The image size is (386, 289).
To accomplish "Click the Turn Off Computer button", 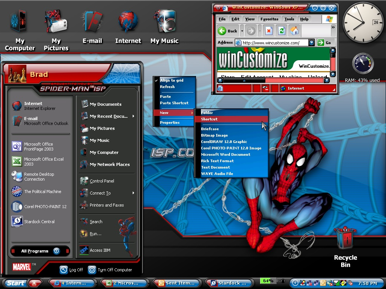I will (110, 270).
